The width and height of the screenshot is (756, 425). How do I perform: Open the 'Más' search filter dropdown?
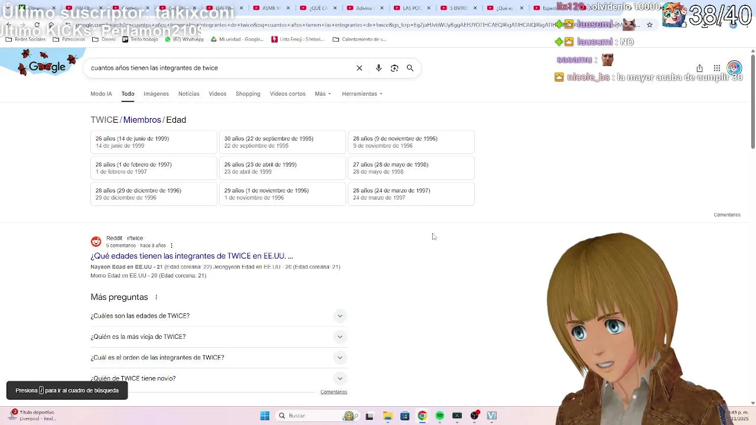click(322, 94)
